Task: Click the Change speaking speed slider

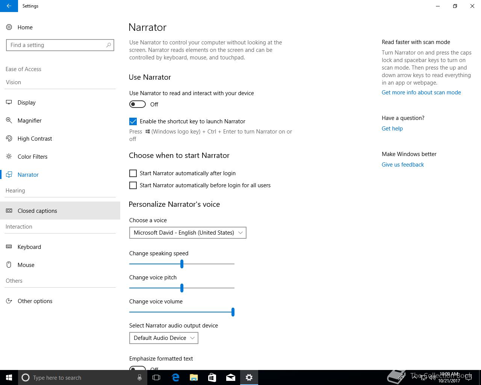Action: [x=182, y=264]
